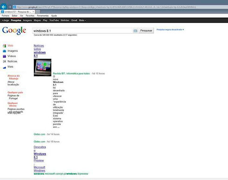Open the Ferramentas menu
This screenshot has width=228, height=180.
click(x=43, y=16)
